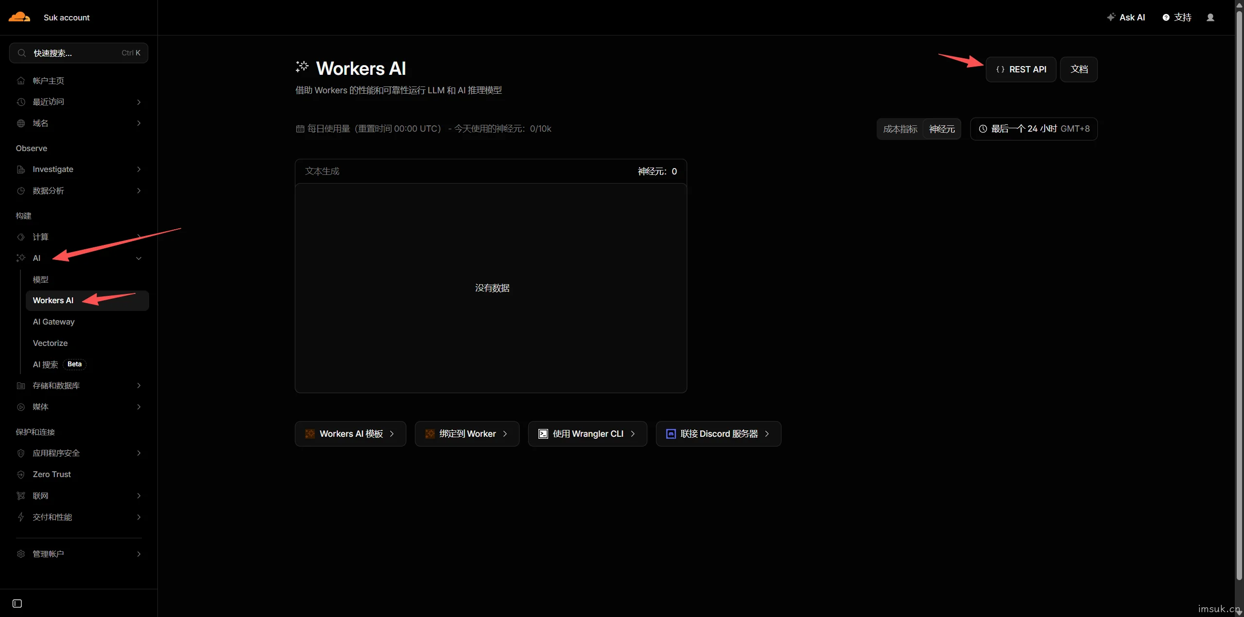Switch metric toggle to 神经元
The height and width of the screenshot is (617, 1244).
tap(942, 129)
